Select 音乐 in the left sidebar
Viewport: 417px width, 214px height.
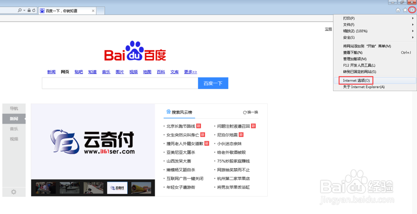point(14,129)
